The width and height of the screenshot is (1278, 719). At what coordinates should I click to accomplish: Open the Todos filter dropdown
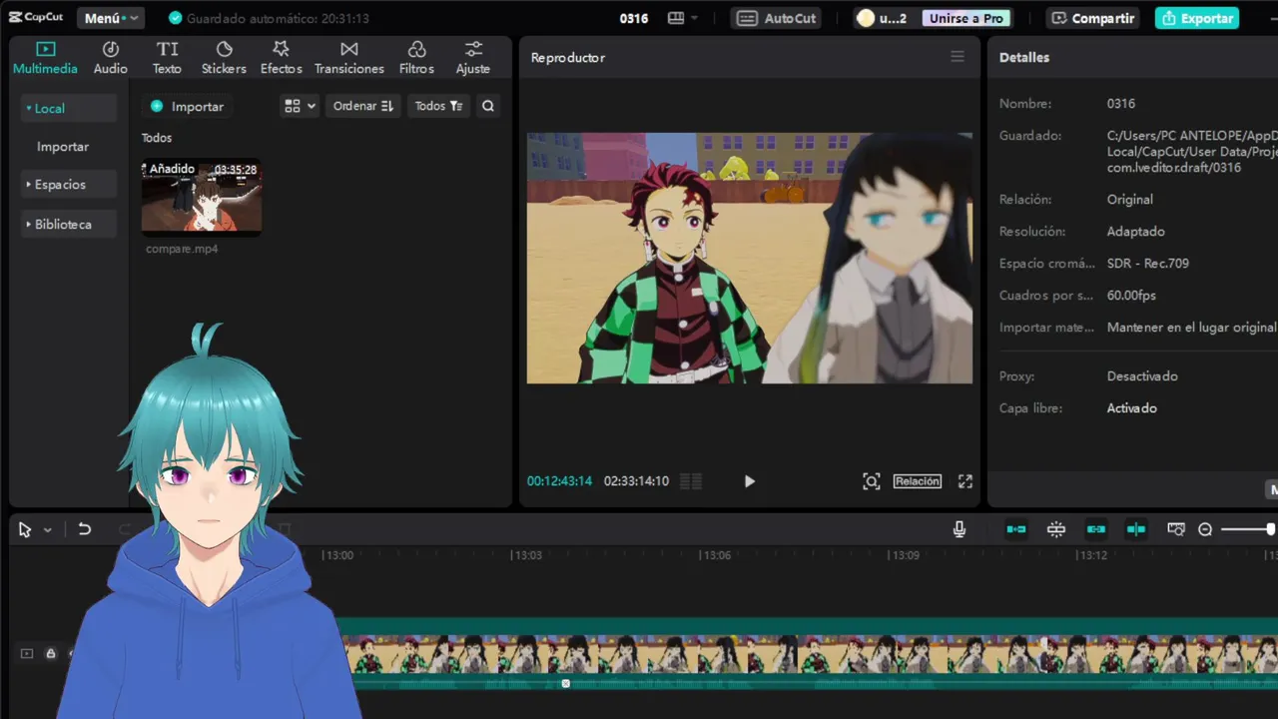438,106
